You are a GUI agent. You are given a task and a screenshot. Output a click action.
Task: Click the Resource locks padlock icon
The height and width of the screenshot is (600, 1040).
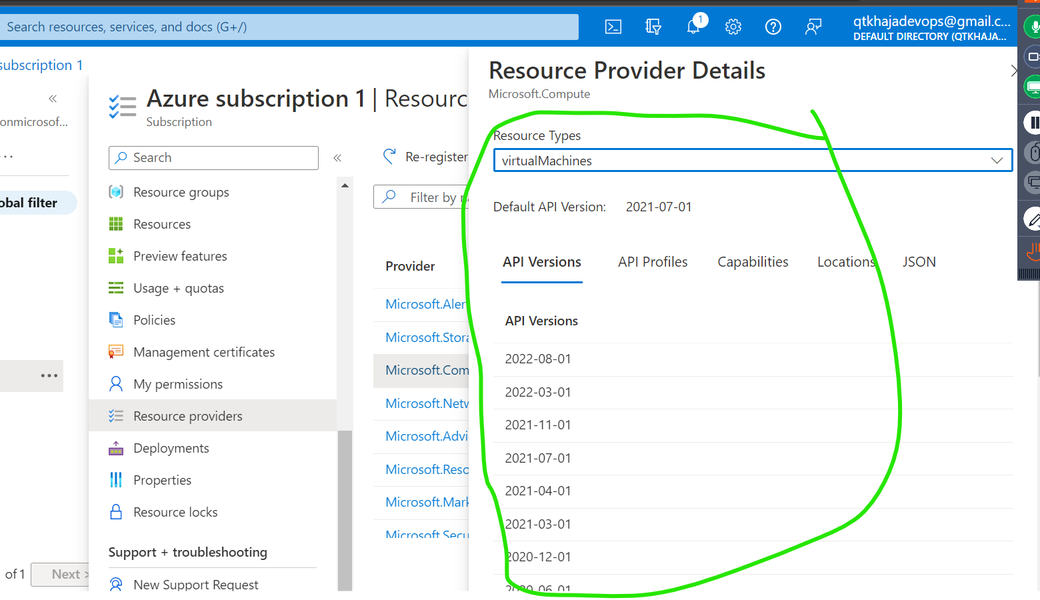tap(116, 512)
